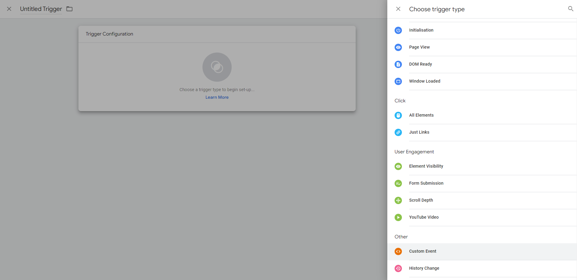The image size is (577, 280).
Task: Choose the Page View eye icon
Action: 398,47
